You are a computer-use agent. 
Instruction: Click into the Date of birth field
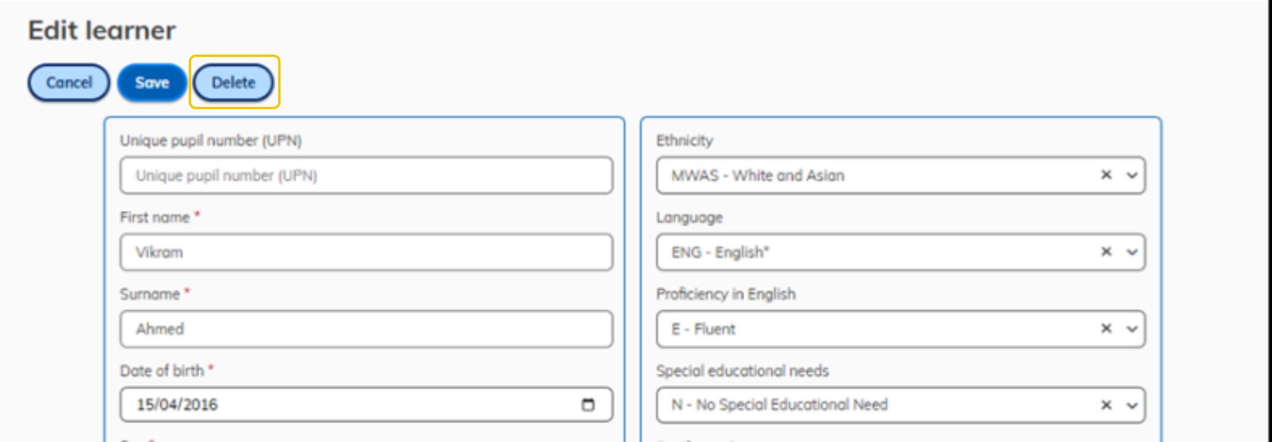coord(366,404)
